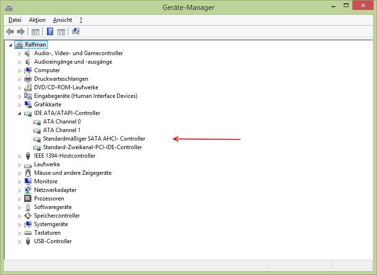Click the show/hide console tree toolbar icon
Viewport: 377px width, 275px height.
click(x=36, y=31)
